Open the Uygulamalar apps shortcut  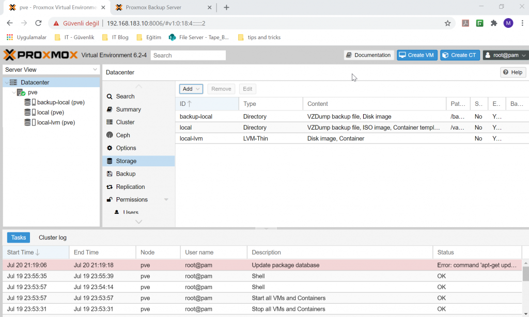[26, 37]
